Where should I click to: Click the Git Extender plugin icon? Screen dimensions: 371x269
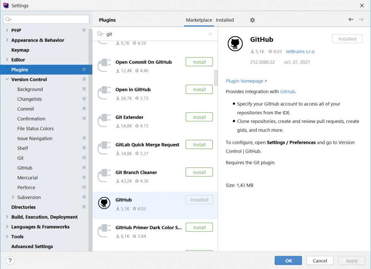tap(104, 121)
